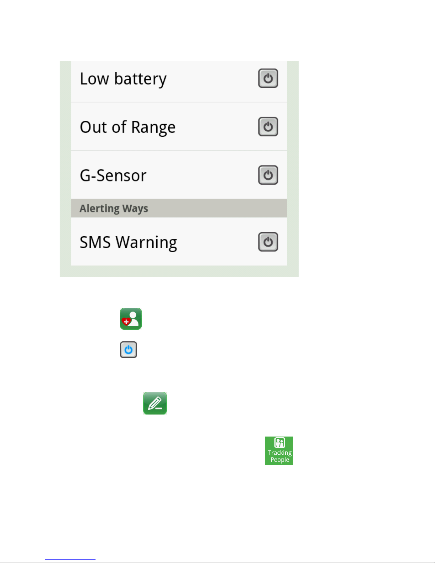Click the pale green border beside the Low battery row
The height and width of the screenshot is (563, 435).
[65, 82]
